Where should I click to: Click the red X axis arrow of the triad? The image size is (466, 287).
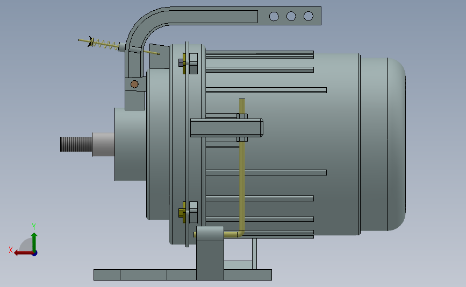coord(23,253)
